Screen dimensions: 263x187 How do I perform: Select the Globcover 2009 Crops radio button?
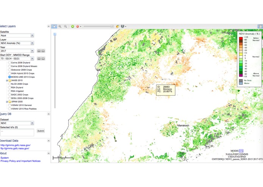[x=9, y=70]
